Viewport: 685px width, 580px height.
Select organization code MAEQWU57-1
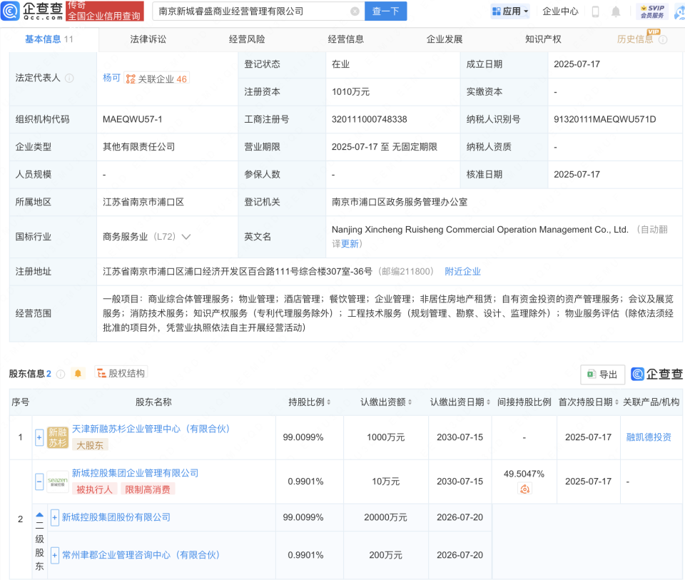pos(133,119)
